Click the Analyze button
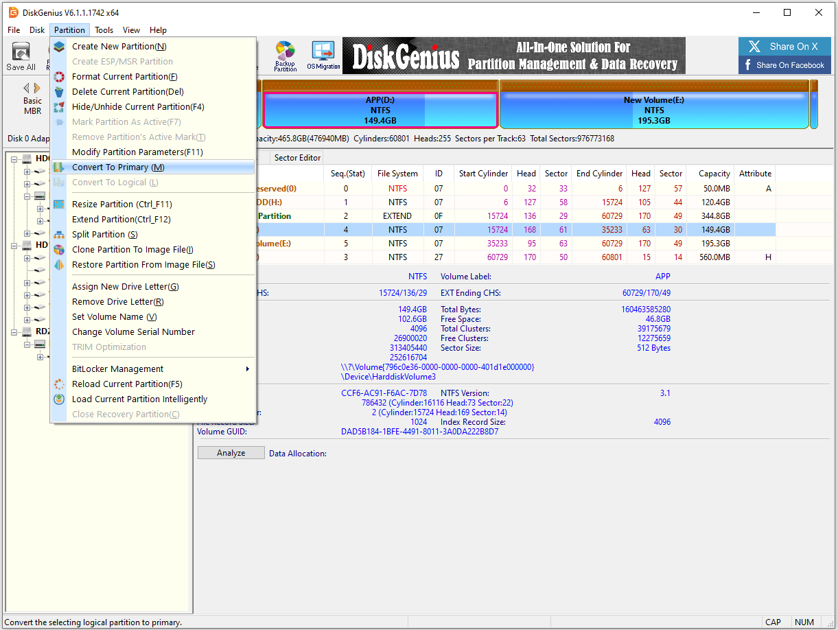Viewport: 838px width, 630px height. 231,453
